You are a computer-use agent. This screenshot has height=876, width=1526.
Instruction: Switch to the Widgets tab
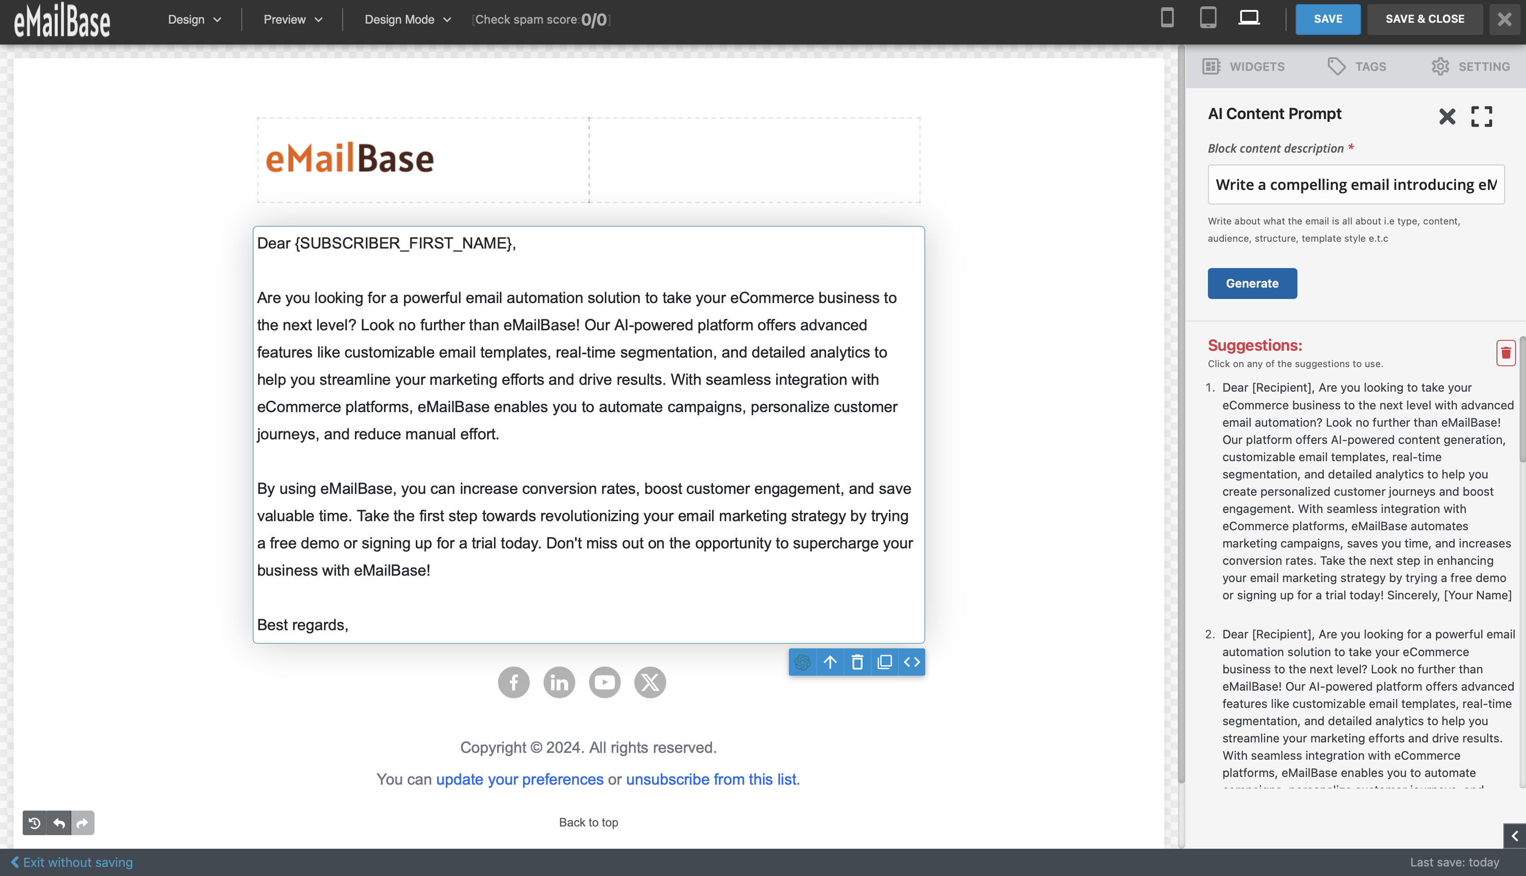pos(1243,66)
